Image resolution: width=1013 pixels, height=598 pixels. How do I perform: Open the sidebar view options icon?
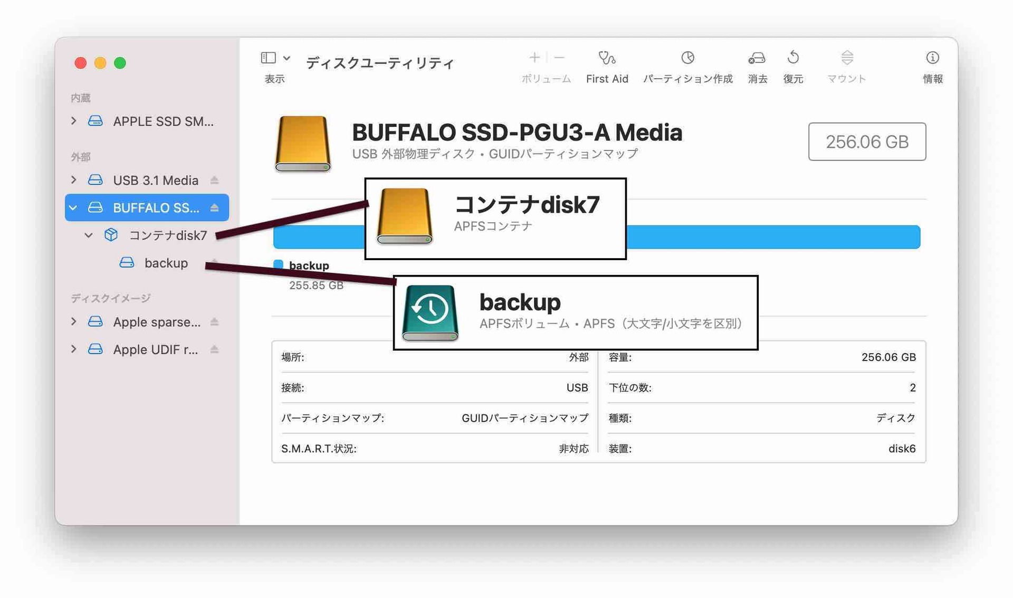pyautogui.click(x=268, y=58)
